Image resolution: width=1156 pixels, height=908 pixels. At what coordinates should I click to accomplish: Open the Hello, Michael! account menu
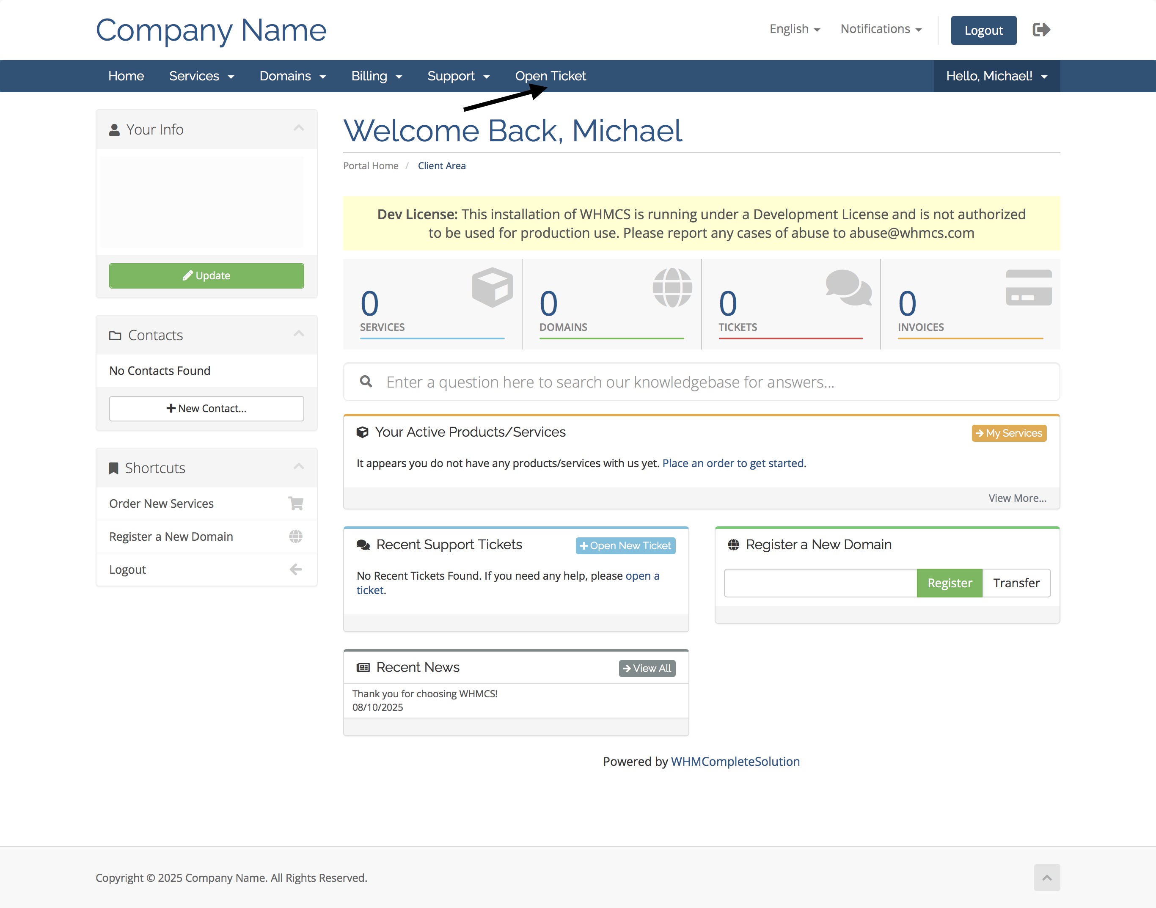click(x=996, y=76)
